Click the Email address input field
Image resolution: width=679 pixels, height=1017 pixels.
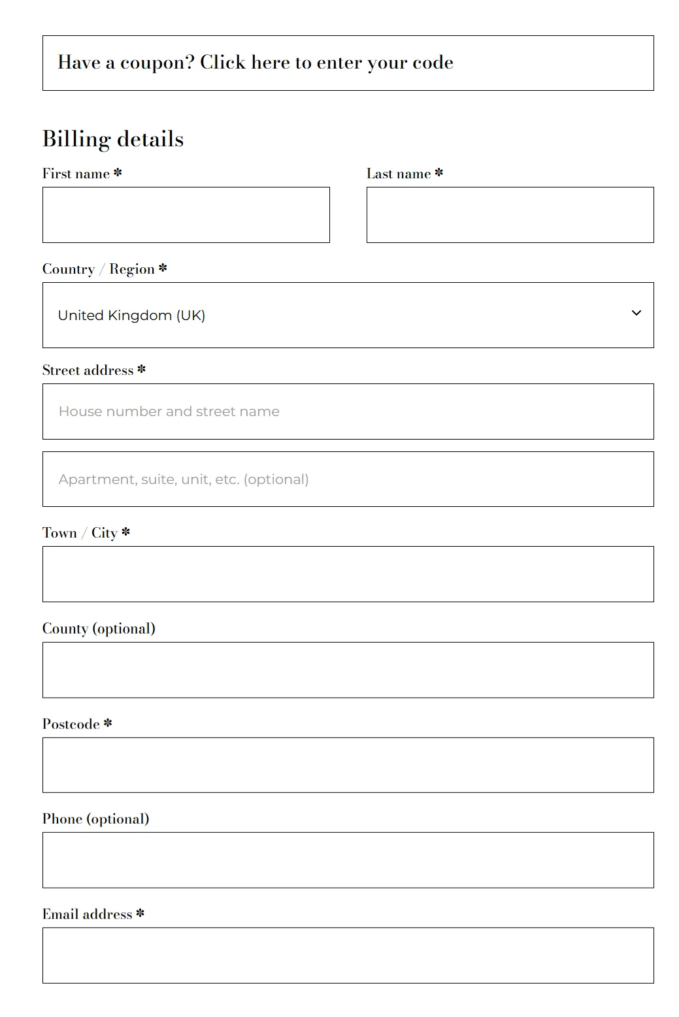tap(348, 956)
